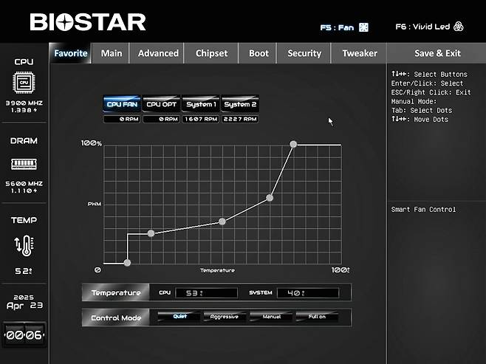Click the BIOSTAR logo
The width and height of the screenshot is (486, 364).
click(88, 22)
